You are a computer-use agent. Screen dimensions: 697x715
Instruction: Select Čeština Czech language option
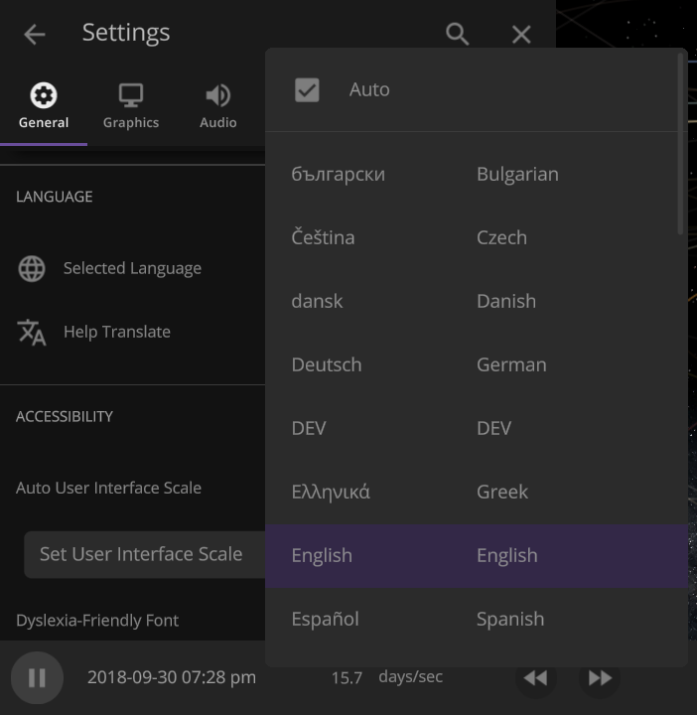click(477, 237)
